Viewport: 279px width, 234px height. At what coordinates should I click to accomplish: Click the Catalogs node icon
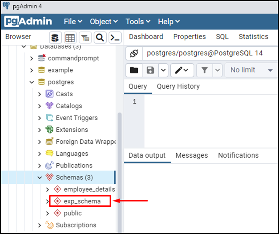tap(49, 106)
